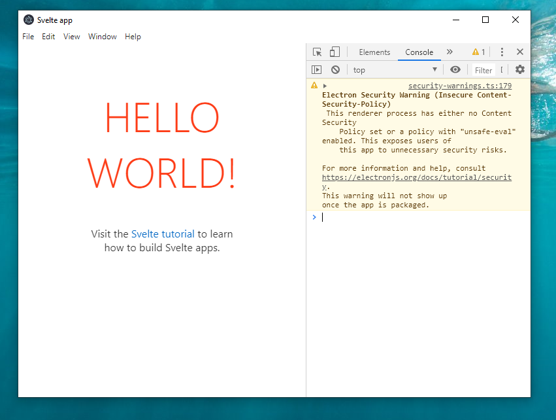Click the security-warnings.ts:179 source link
Screen dimensions: 556x420
click(459, 85)
